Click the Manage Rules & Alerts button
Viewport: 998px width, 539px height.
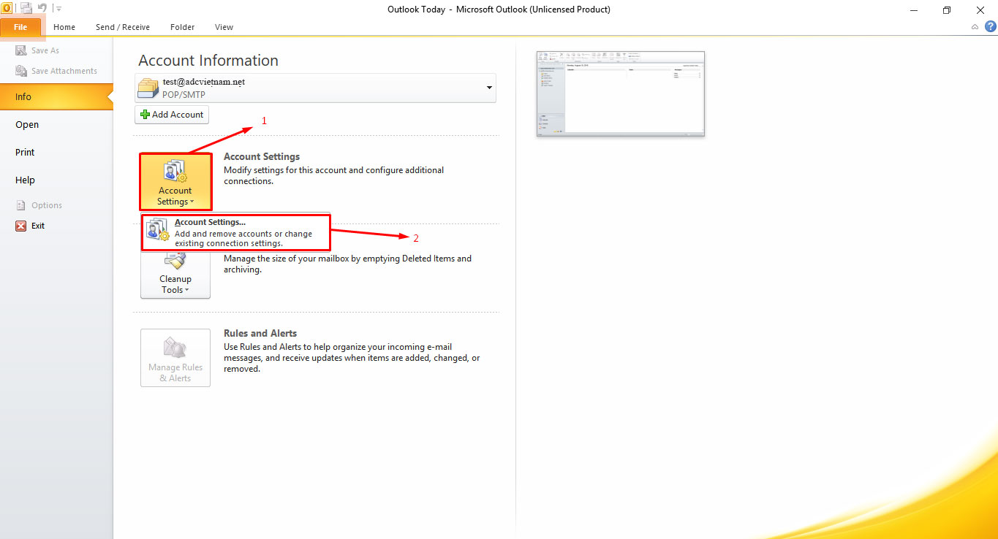(175, 358)
